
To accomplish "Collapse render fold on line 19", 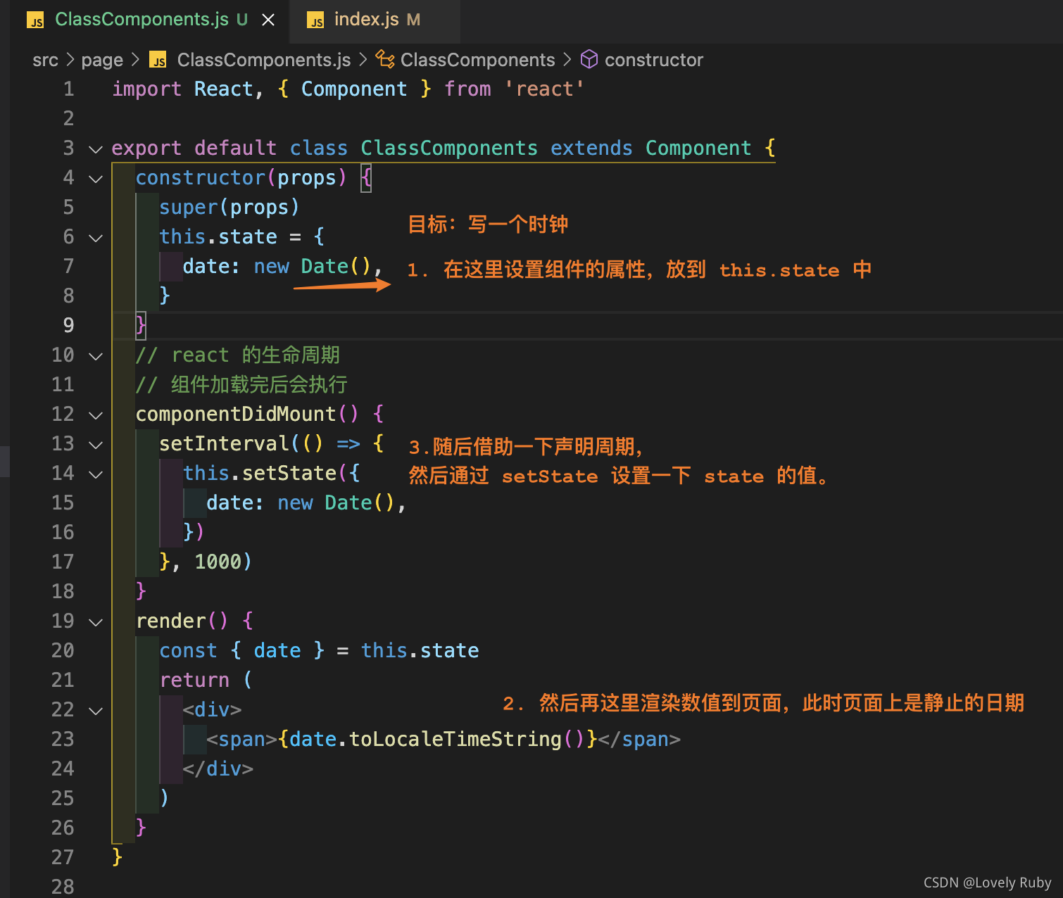I will [x=96, y=621].
